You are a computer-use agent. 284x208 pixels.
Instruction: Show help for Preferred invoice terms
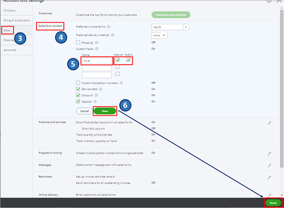(108, 27)
